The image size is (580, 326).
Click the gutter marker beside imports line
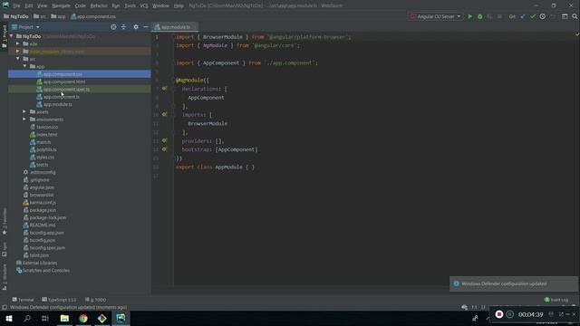click(x=164, y=115)
